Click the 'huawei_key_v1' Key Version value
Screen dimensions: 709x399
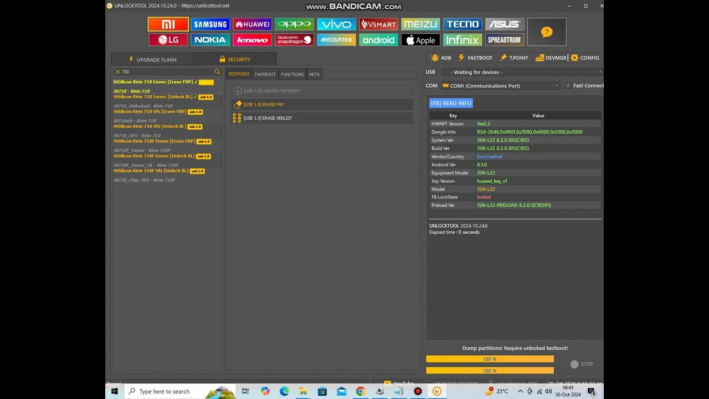(x=492, y=181)
